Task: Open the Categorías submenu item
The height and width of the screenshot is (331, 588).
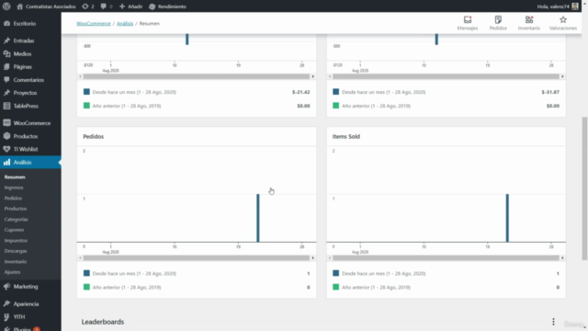Action: click(17, 219)
